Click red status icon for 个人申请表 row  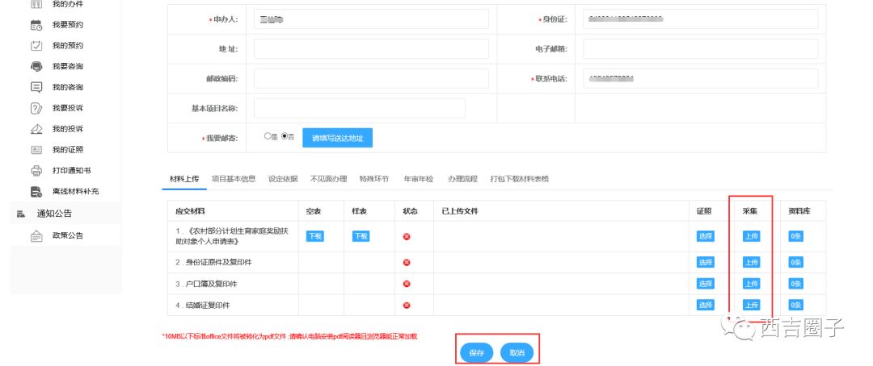[x=407, y=236]
